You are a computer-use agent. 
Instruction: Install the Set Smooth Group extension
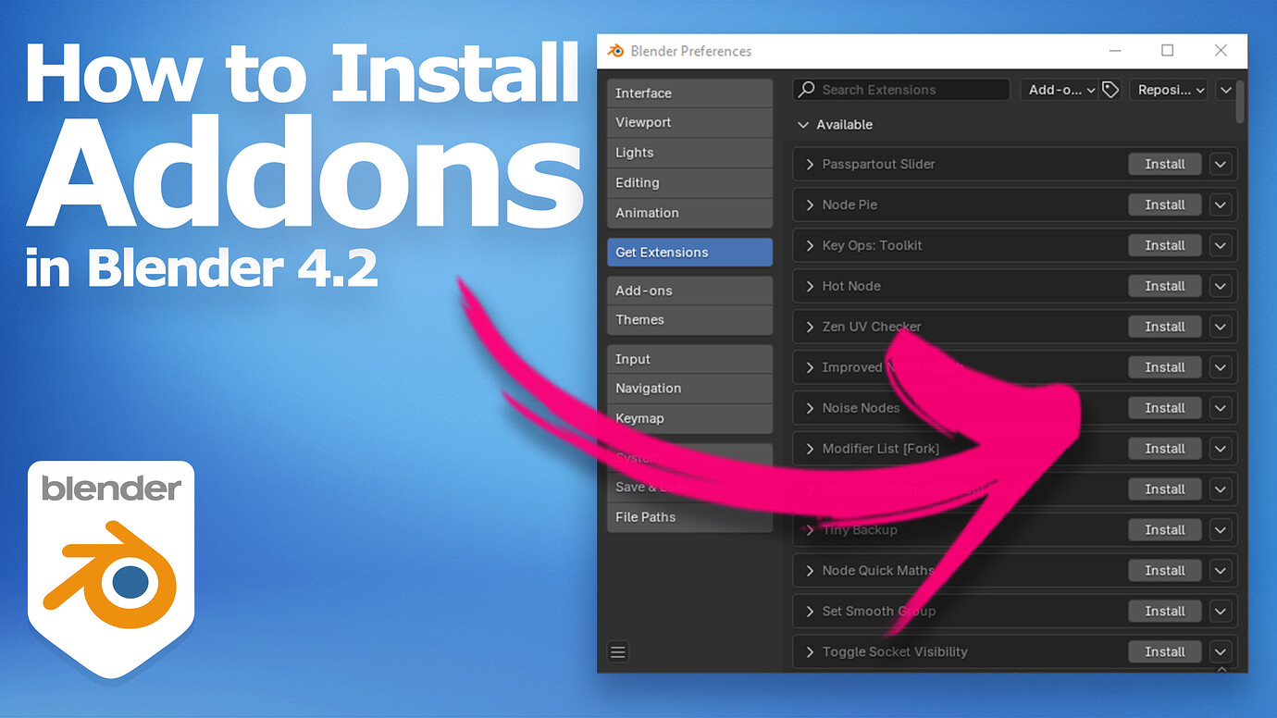pyautogui.click(x=1165, y=612)
